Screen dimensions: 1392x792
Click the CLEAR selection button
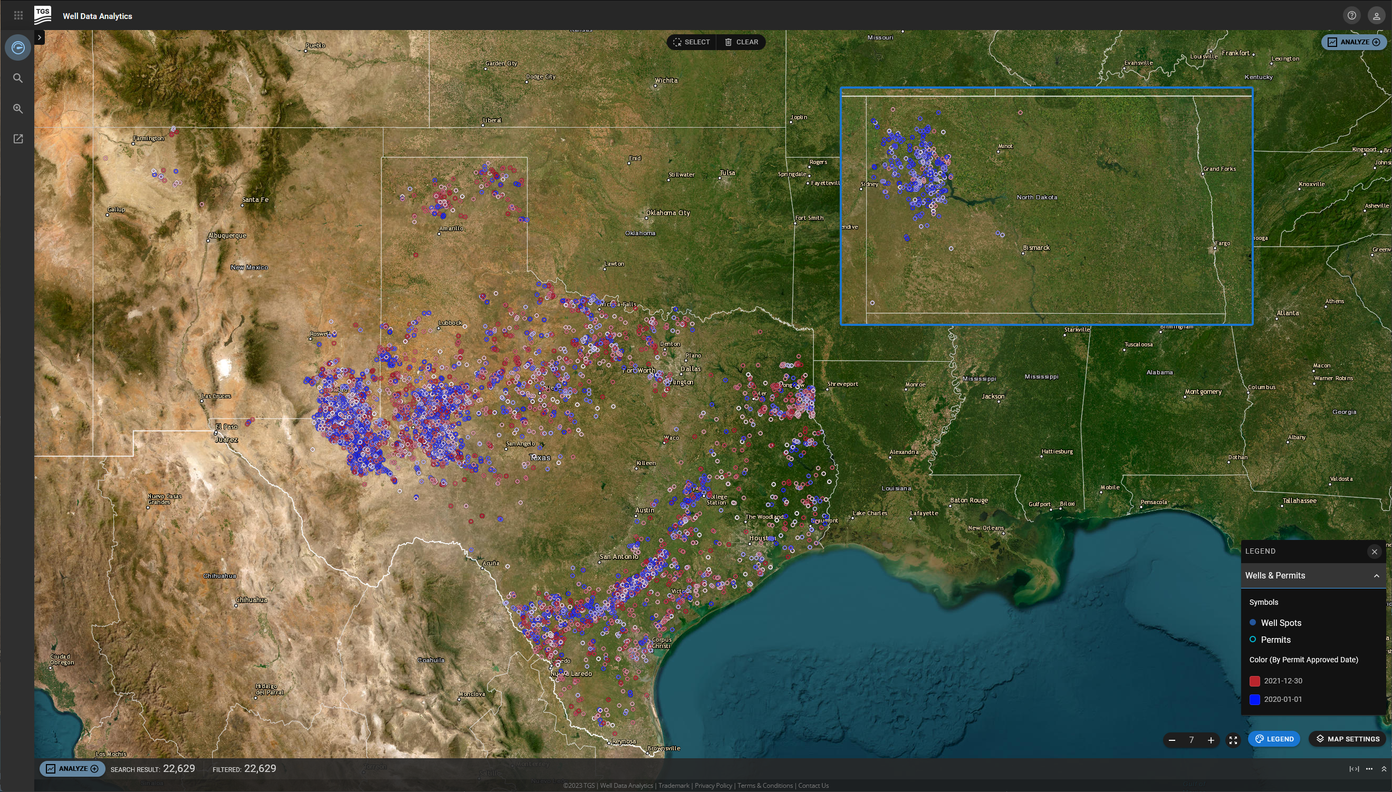pyautogui.click(x=741, y=42)
